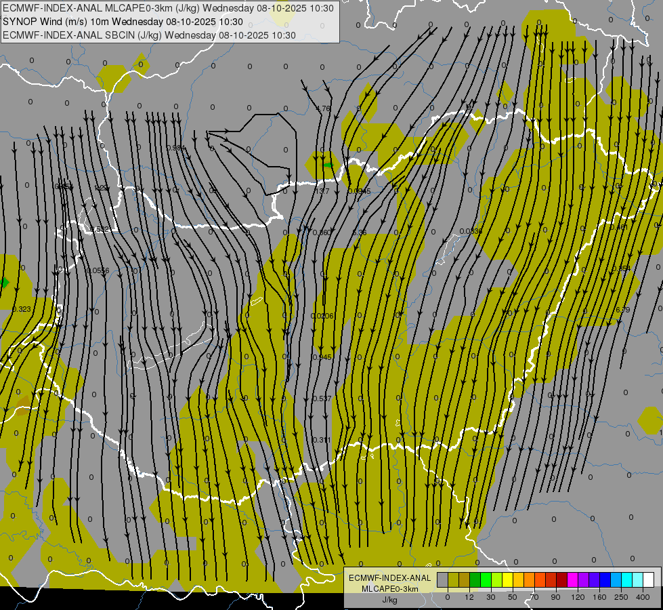Select the 0.0206 map value
The height and width of the screenshot is (610, 663).
click(x=322, y=316)
